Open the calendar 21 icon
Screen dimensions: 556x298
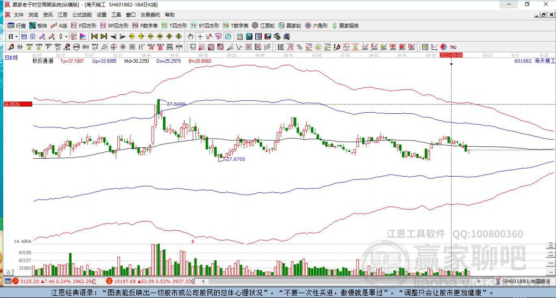point(239,36)
